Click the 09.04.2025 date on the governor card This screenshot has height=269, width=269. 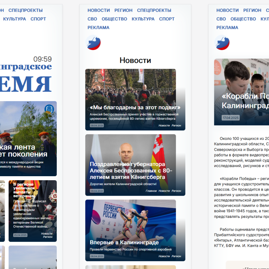pyautogui.click(x=97, y=191)
